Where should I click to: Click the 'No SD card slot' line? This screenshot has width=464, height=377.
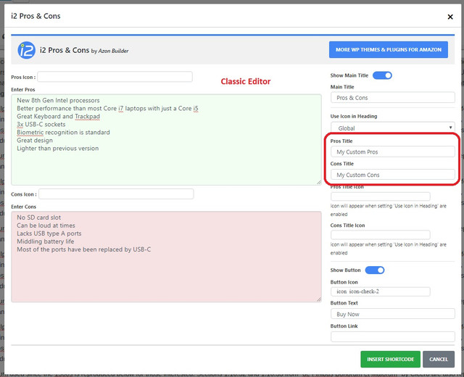(38, 217)
